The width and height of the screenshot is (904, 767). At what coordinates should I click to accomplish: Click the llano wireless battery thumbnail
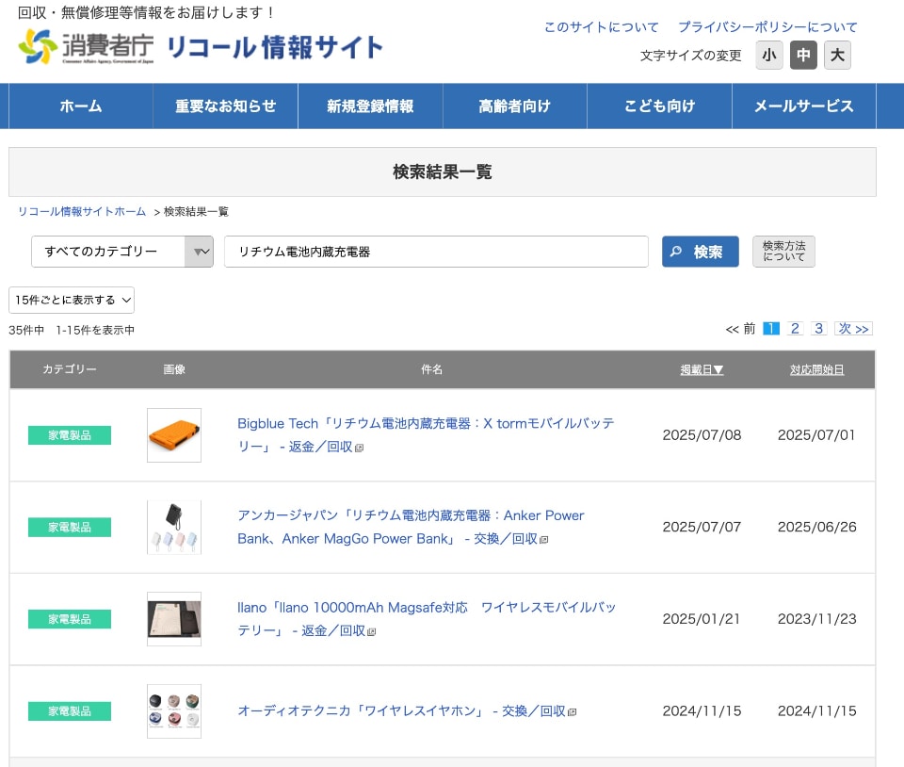(x=174, y=619)
